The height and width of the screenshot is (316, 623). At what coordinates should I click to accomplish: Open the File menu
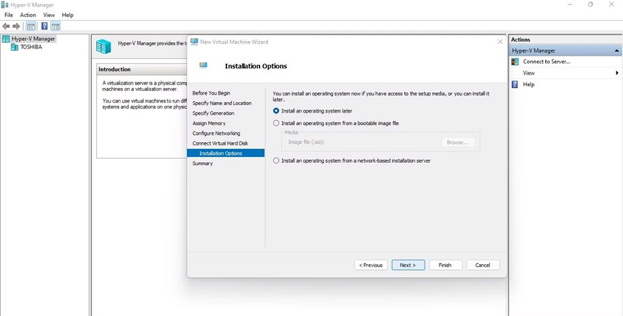pos(8,15)
